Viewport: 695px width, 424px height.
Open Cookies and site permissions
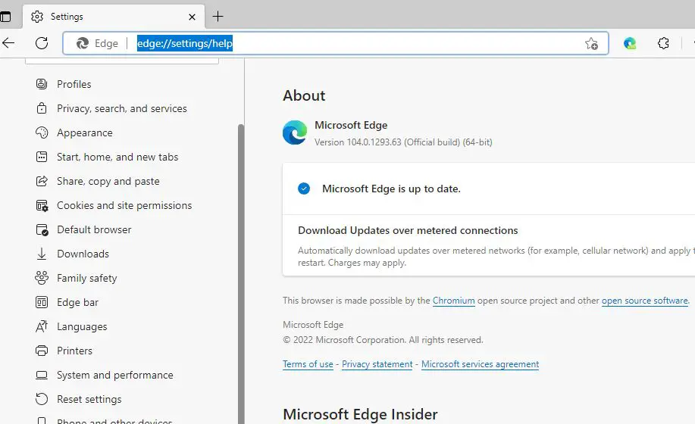(x=124, y=205)
